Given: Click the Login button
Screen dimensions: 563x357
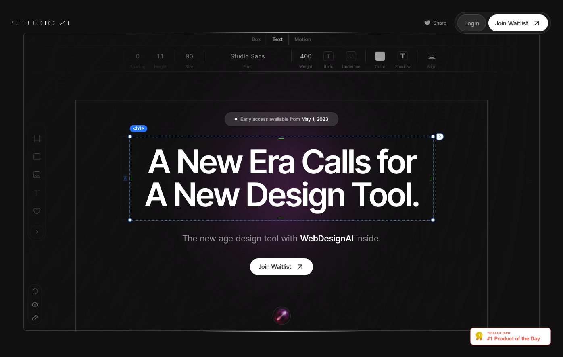Looking at the screenshot, I should tap(471, 23).
